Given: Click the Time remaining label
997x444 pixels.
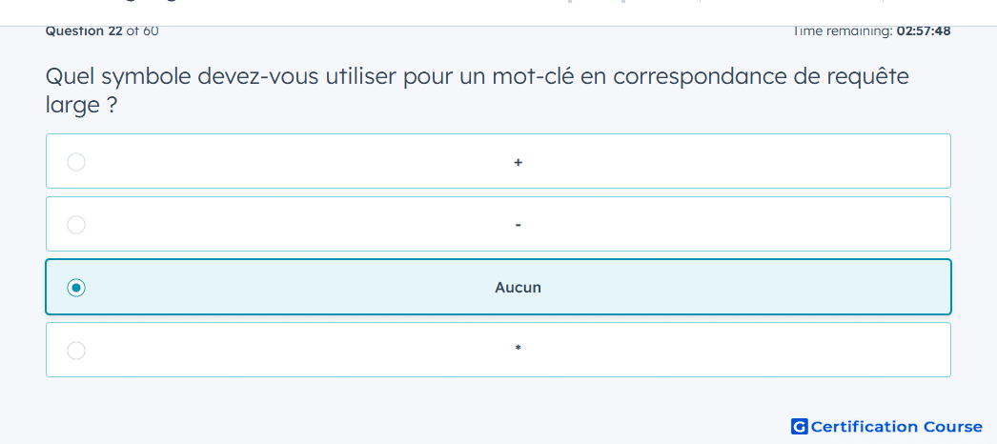Looking at the screenshot, I should coord(843,31).
